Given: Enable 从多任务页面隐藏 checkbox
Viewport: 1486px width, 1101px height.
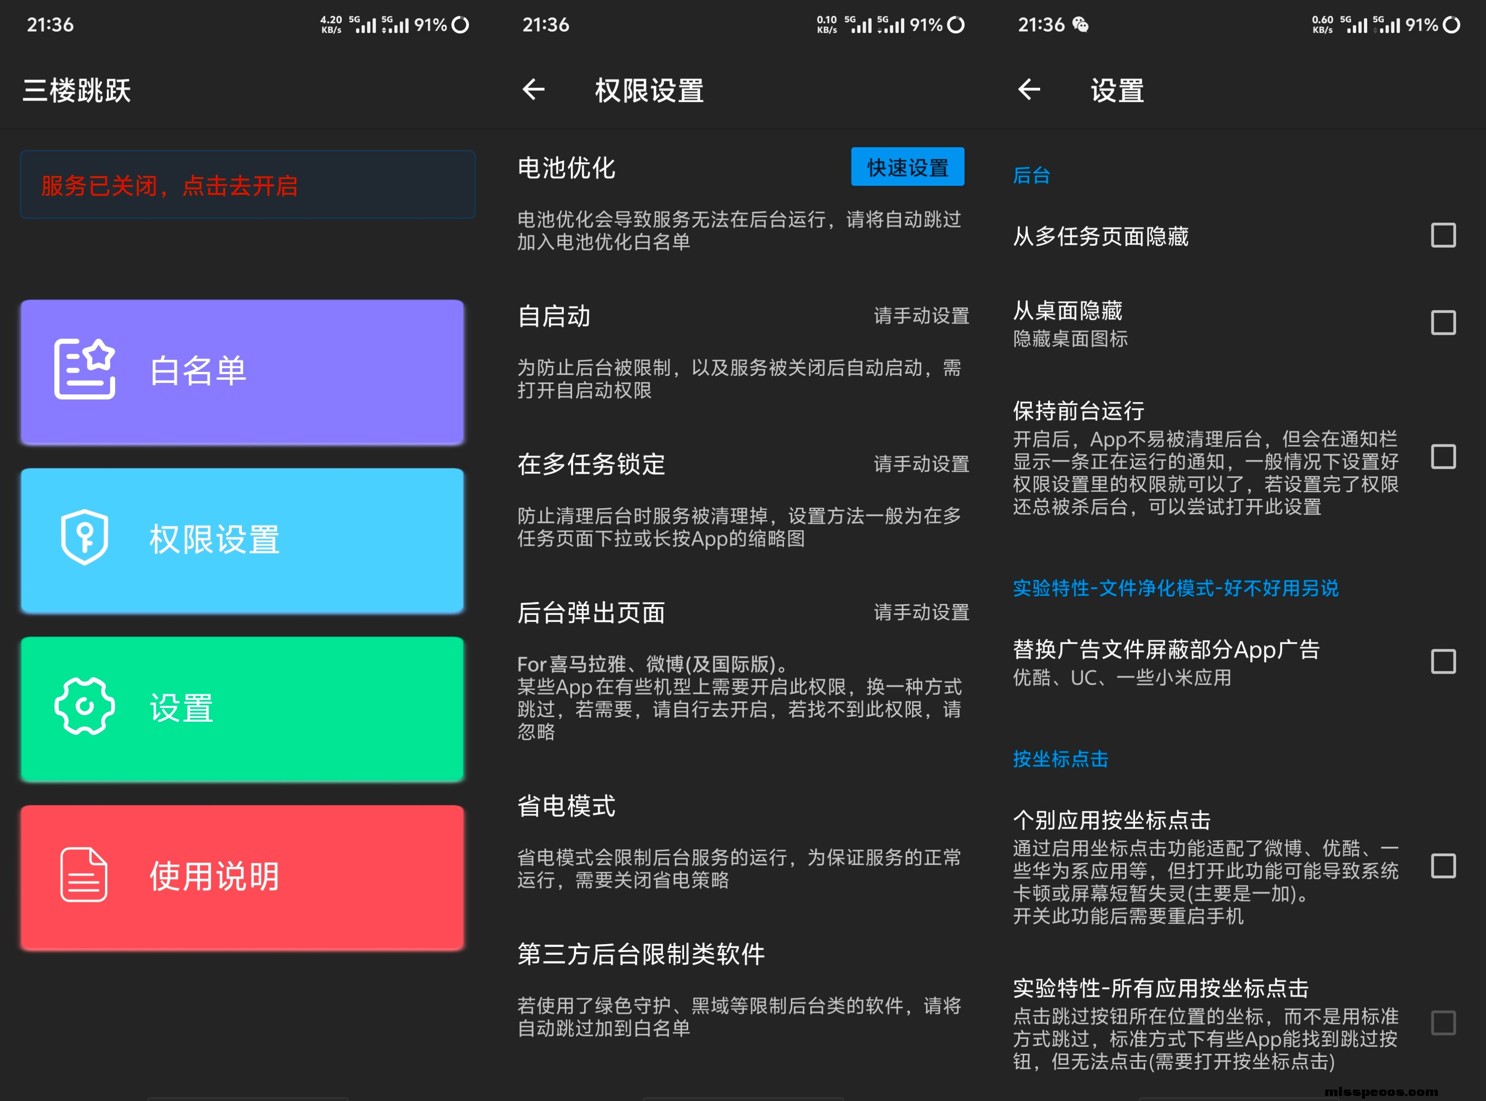Looking at the screenshot, I should [x=1443, y=235].
